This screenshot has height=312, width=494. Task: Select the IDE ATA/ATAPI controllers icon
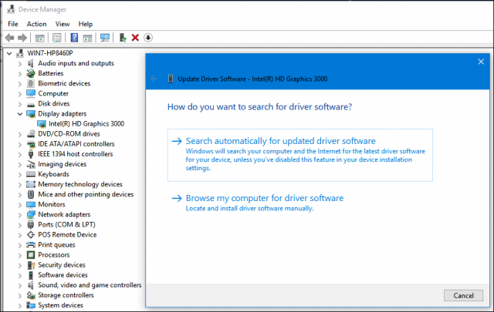[31, 144]
